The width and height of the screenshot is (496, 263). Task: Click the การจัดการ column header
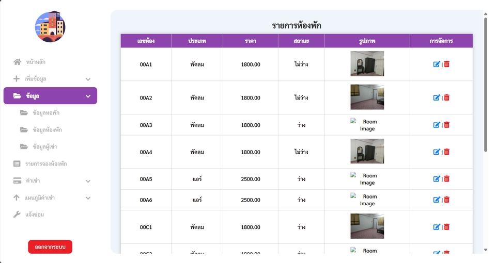tap(441, 41)
